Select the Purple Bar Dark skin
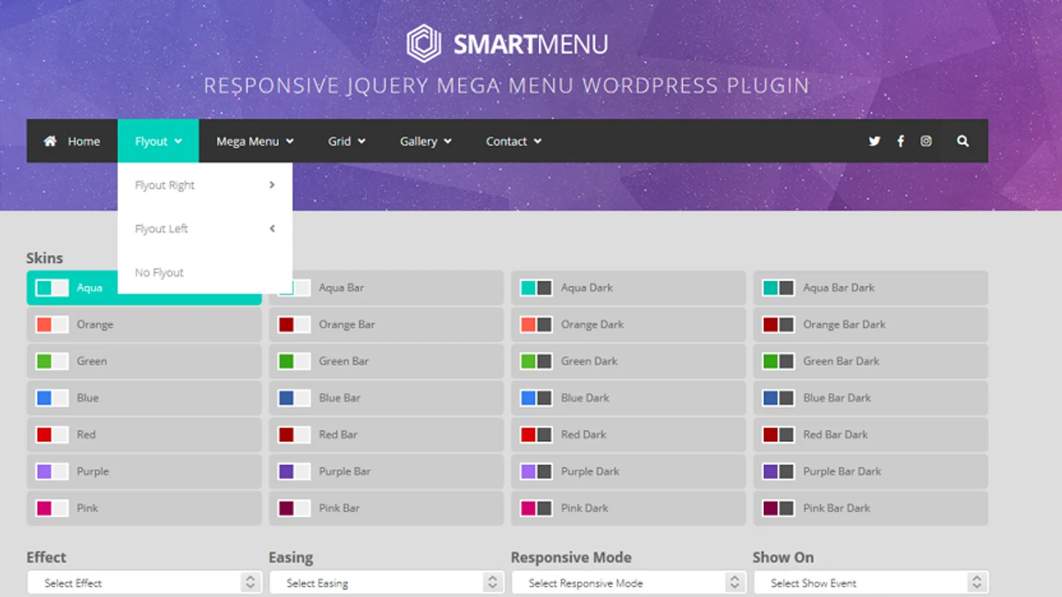The width and height of the screenshot is (1062, 597). point(871,471)
